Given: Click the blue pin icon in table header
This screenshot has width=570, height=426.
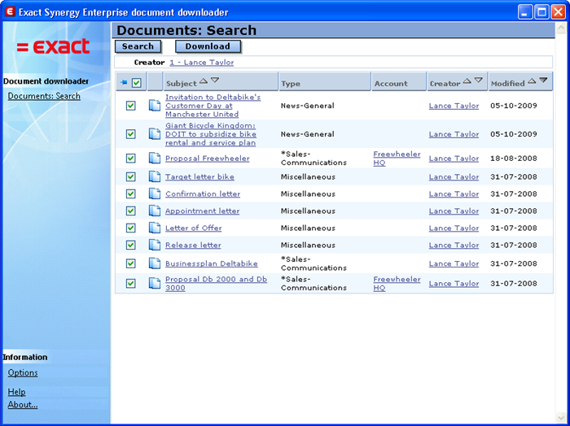Looking at the screenshot, I should tap(124, 83).
